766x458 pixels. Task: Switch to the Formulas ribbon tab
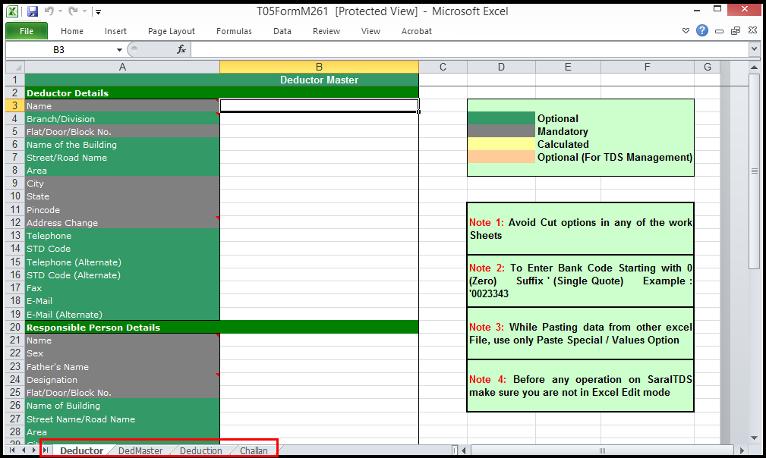234,31
